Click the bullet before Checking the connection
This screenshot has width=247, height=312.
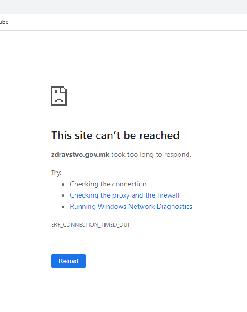tap(63, 185)
